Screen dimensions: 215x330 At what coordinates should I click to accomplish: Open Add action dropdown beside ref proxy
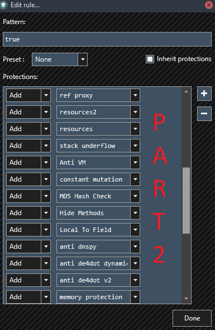click(28, 95)
